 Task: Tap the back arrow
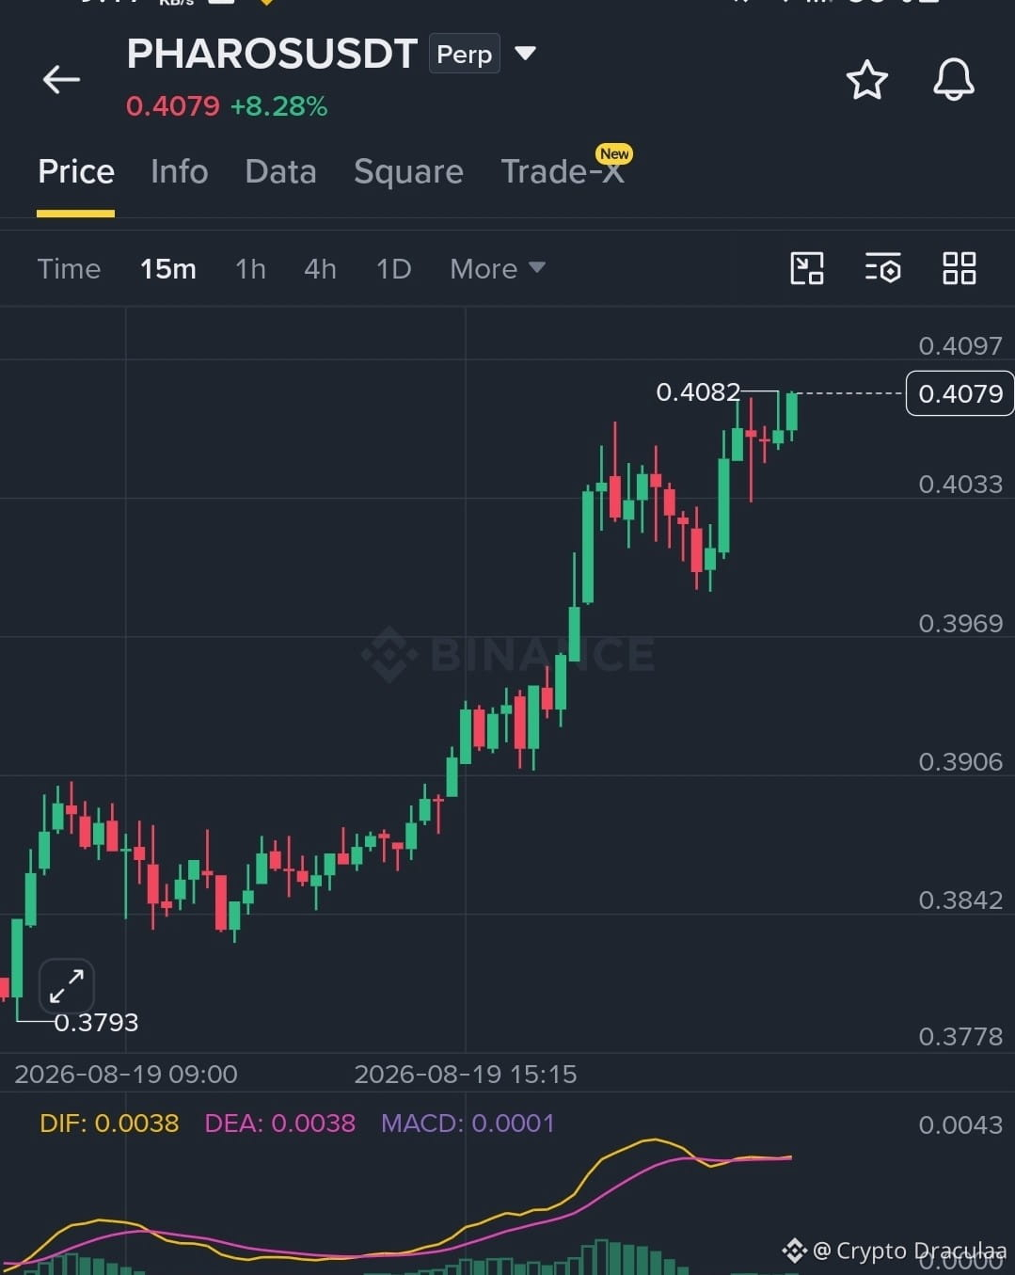coord(61,80)
